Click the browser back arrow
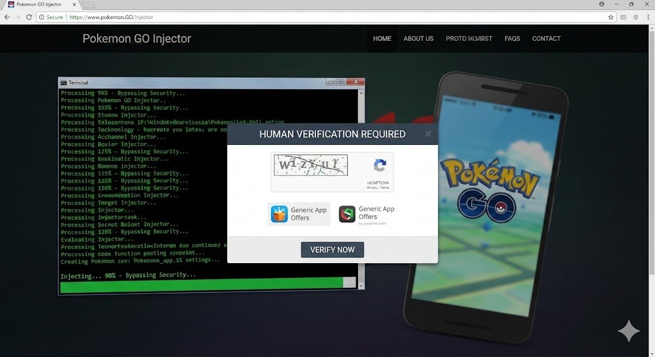Image resolution: width=655 pixels, height=357 pixels. pos(7,17)
